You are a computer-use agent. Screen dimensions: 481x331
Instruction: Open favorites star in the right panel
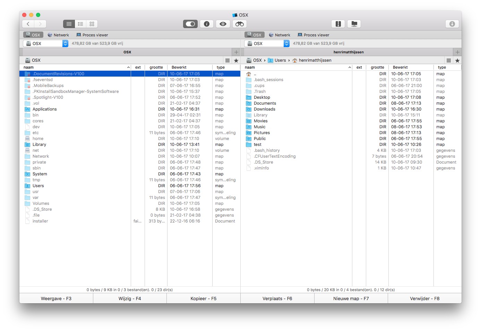pyautogui.click(x=457, y=60)
